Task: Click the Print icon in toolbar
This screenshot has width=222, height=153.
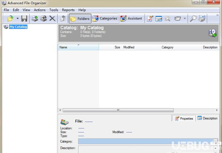Action: (x=202, y=19)
